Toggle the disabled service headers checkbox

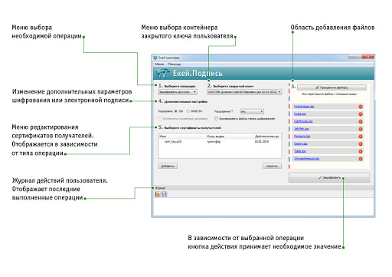(x=160, y=119)
